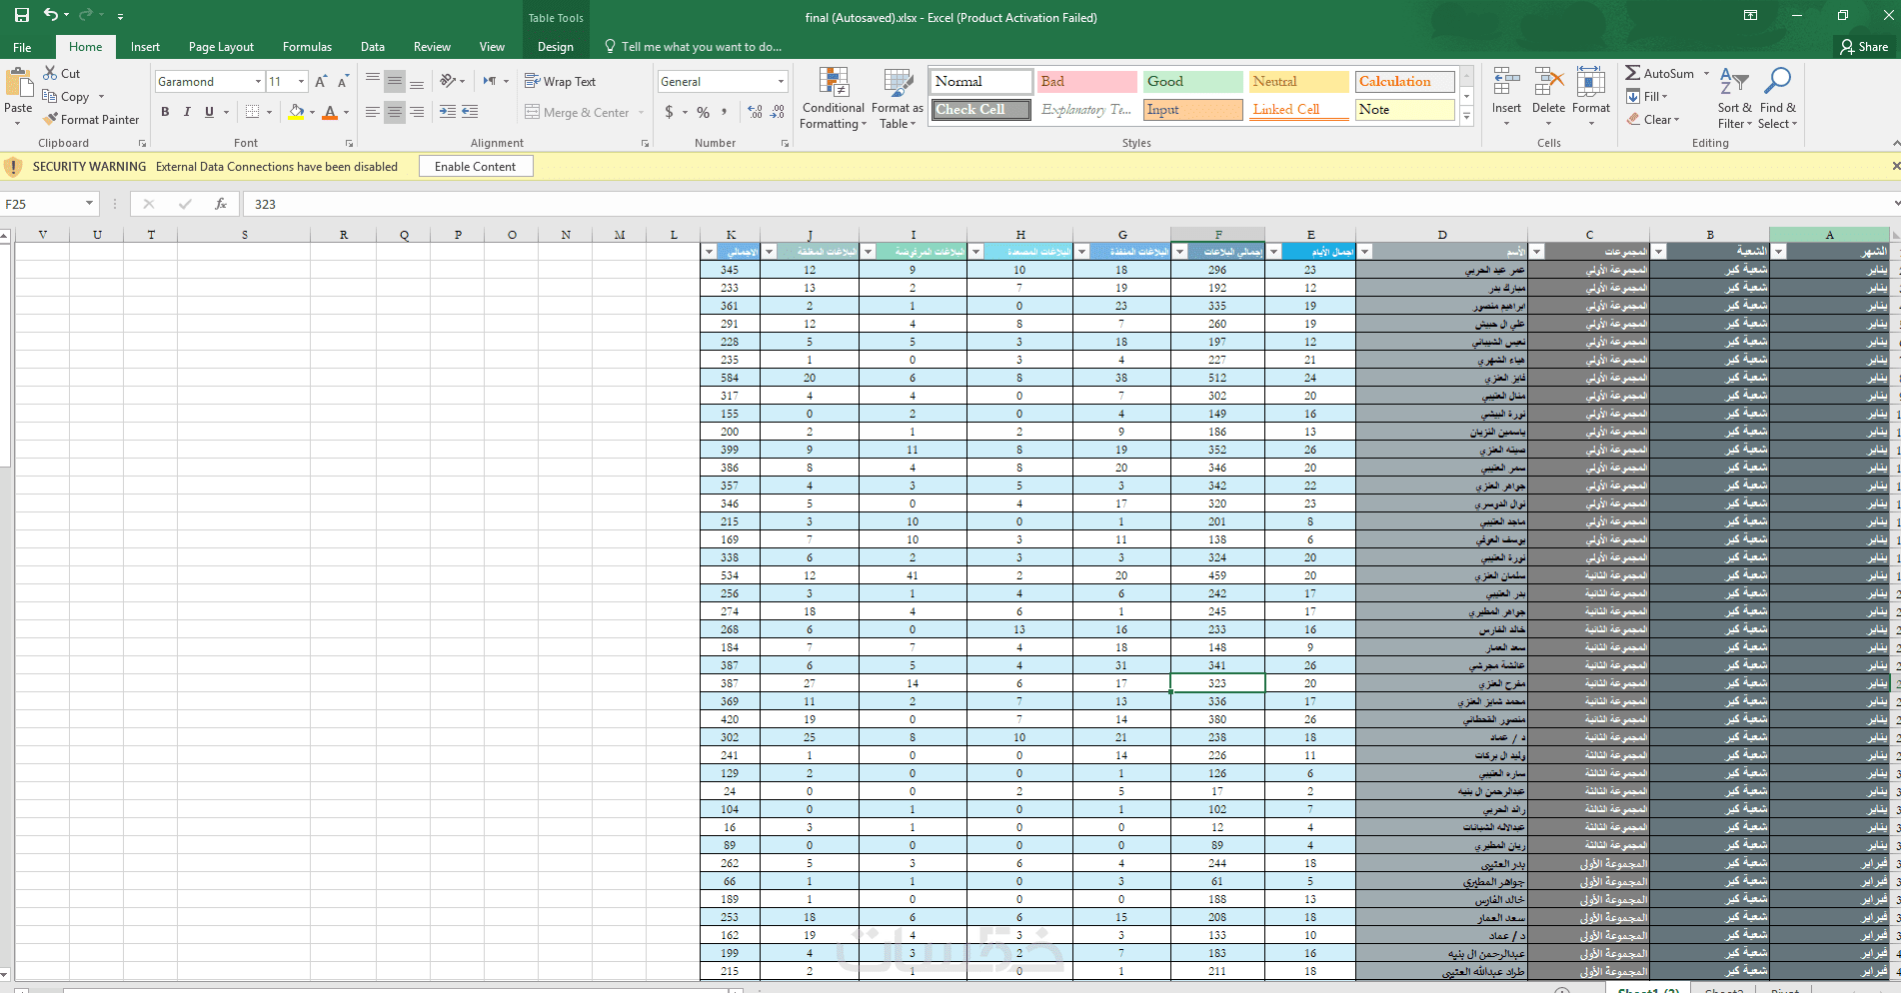The width and height of the screenshot is (1901, 993).
Task: Click the Insert Function fx icon
Action: coord(221,204)
